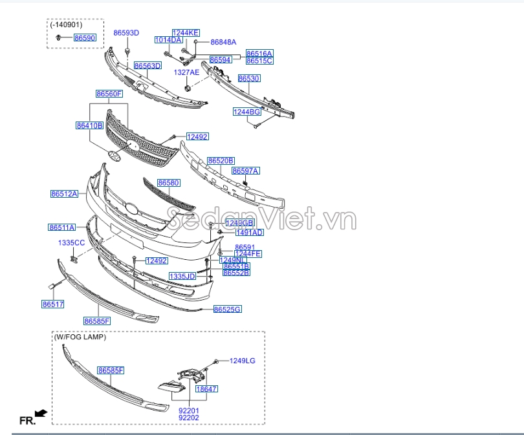Viewport: 524px width, 435px height.
Task: Click part label 86580
Action: (168, 183)
